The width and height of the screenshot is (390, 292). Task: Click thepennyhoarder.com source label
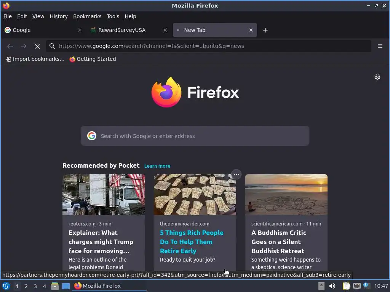tap(185, 224)
